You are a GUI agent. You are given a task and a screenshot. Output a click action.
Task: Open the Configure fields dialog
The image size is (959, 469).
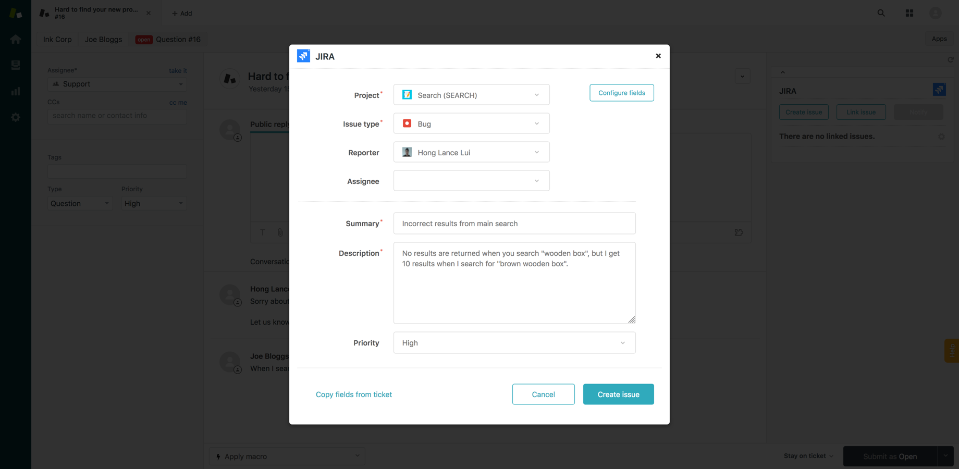pyautogui.click(x=621, y=92)
